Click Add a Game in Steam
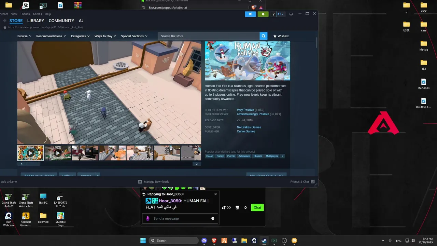 (x=9, y=182)
